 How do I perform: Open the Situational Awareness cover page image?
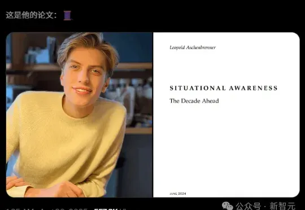coord(226,115)
